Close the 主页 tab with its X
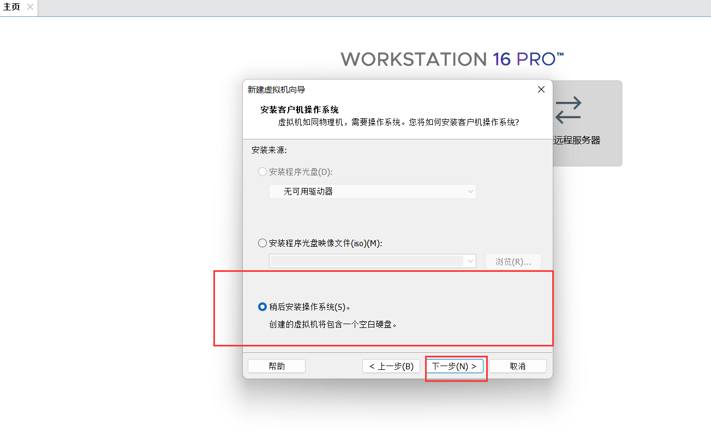 (x=30, y=7)
